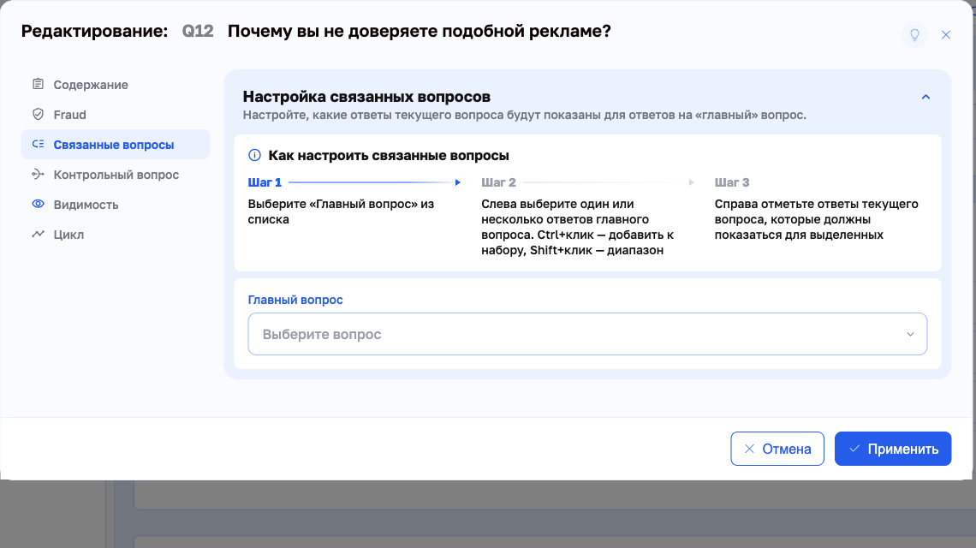The image size is (976, 548).
Task: Click the question title Почему вы не доверяете
Action: click(419, 31)
